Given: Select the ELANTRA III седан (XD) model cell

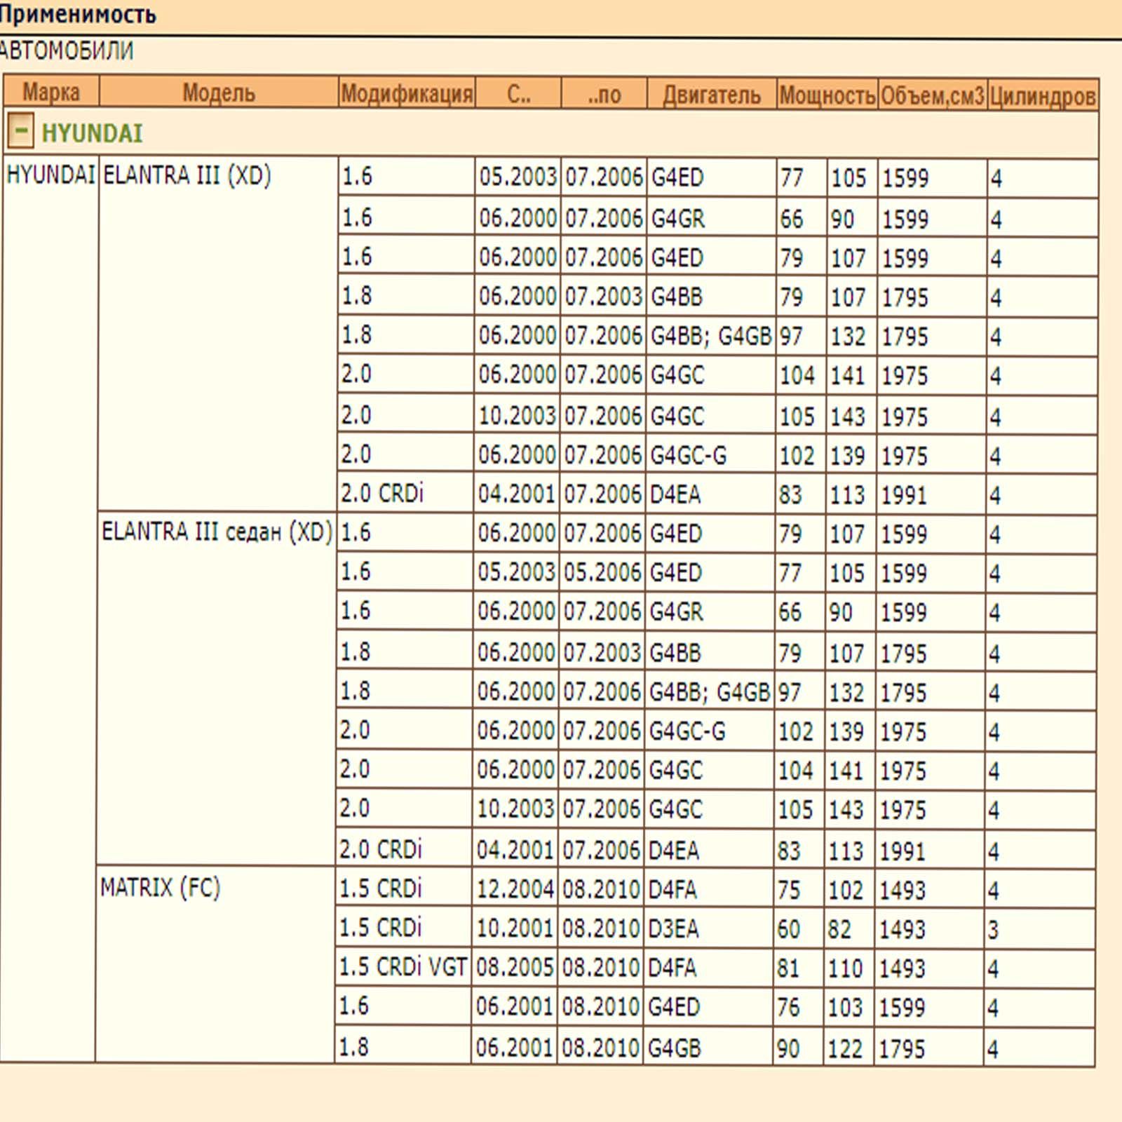Looking at the screenshot, I should [216, 688].
